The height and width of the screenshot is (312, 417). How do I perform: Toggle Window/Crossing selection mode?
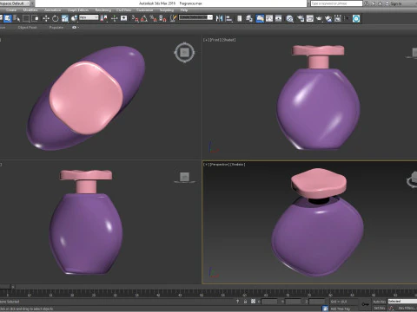[x=36, y=18]
